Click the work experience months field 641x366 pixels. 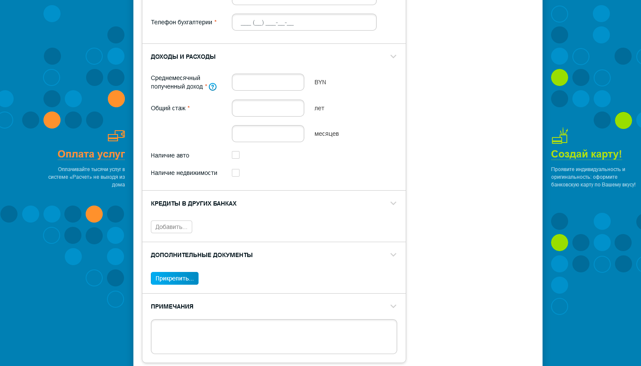pos(268,134)
